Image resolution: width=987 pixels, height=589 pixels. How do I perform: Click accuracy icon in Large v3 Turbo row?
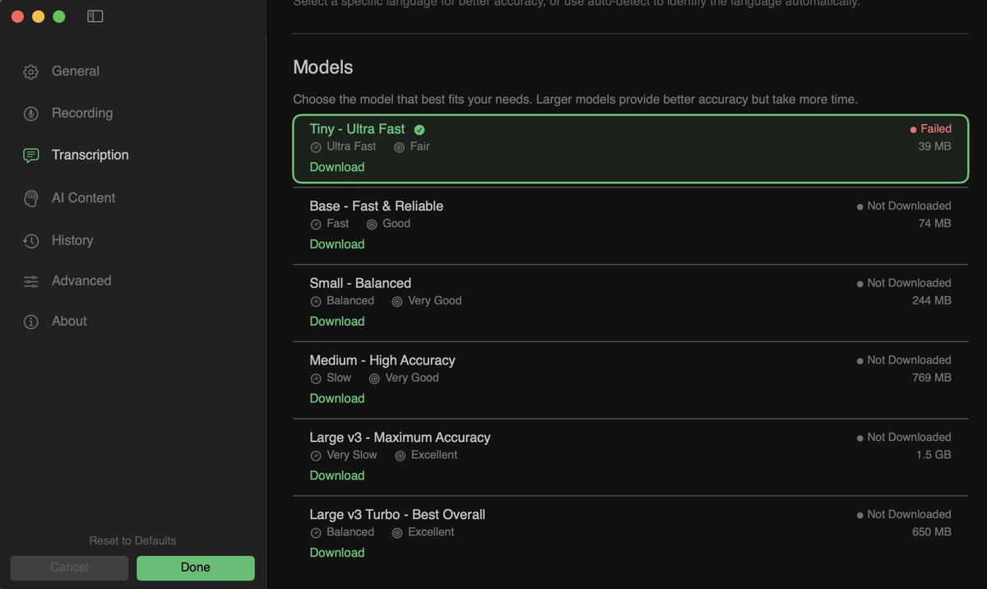[397, 533]
